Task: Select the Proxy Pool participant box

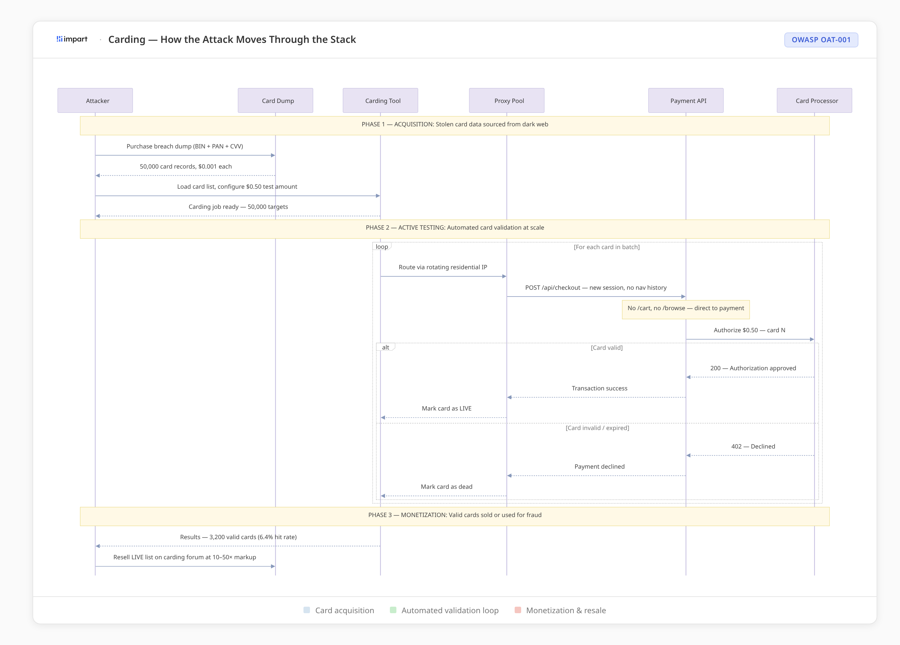Action: click(x=506, y=100)
